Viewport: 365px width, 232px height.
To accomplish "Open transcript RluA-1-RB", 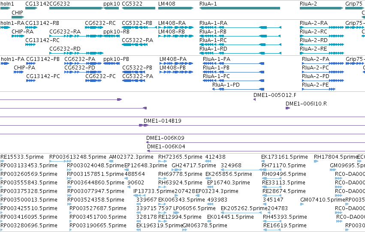I will click(213, 32).
